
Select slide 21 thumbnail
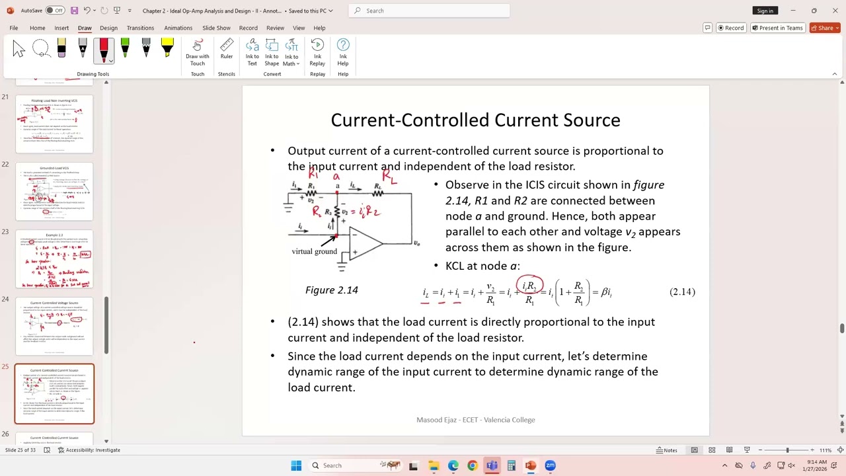[x=54, y=124]
